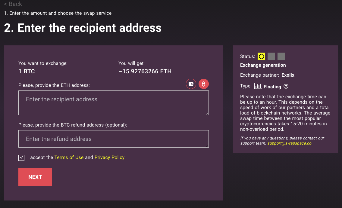The image size is (342, 208).
Task: Uncheck the accept terms checkbox
Action: coord(21,158)
